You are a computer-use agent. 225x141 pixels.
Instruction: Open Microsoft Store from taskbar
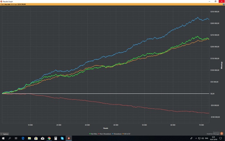click(x=36, y=138)
